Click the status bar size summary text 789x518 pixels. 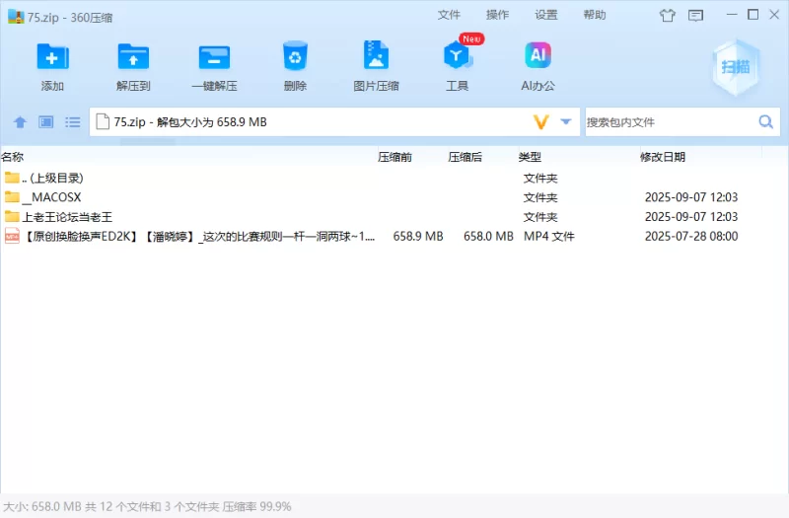tap(147, 506)
